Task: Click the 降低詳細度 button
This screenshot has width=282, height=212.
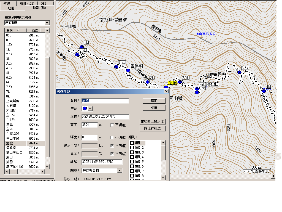Action: tap(153, 128)
